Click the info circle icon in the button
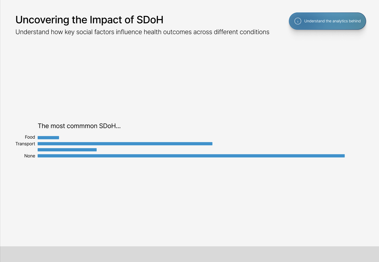 pos(298,21)
